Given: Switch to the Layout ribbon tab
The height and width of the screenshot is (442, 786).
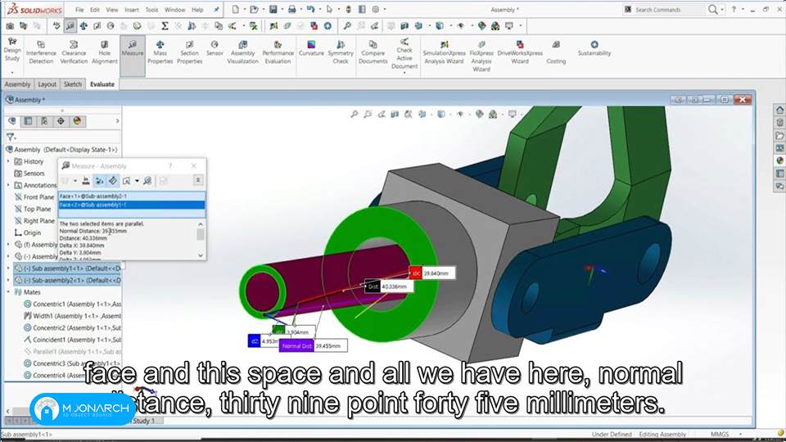Looking at the screenshot, I should (x=47, y=84).
